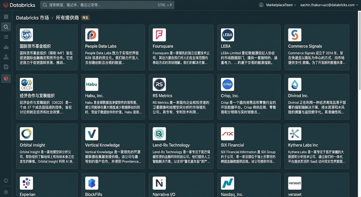The width and height of the screenshot is (361, 197).
Task: Click the LEBA logo
Action: coord(227,35)
